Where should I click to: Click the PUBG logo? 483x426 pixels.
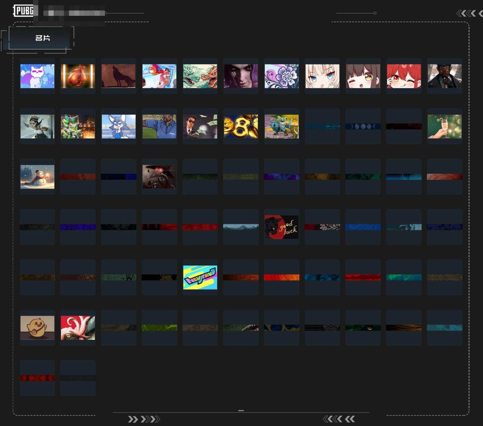tap(23, 11)
